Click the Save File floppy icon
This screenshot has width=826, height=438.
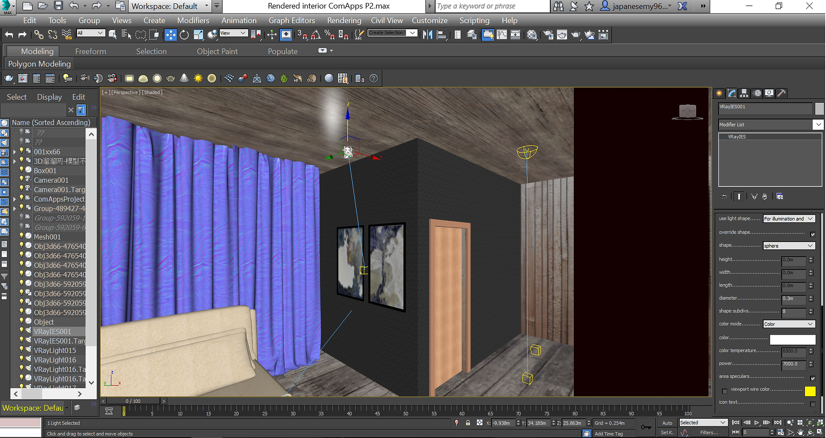[x=58, y=6]
